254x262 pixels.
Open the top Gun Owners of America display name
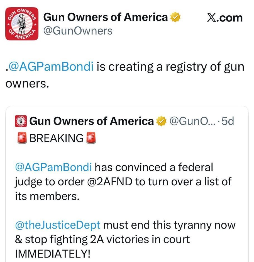coord(106,18)
